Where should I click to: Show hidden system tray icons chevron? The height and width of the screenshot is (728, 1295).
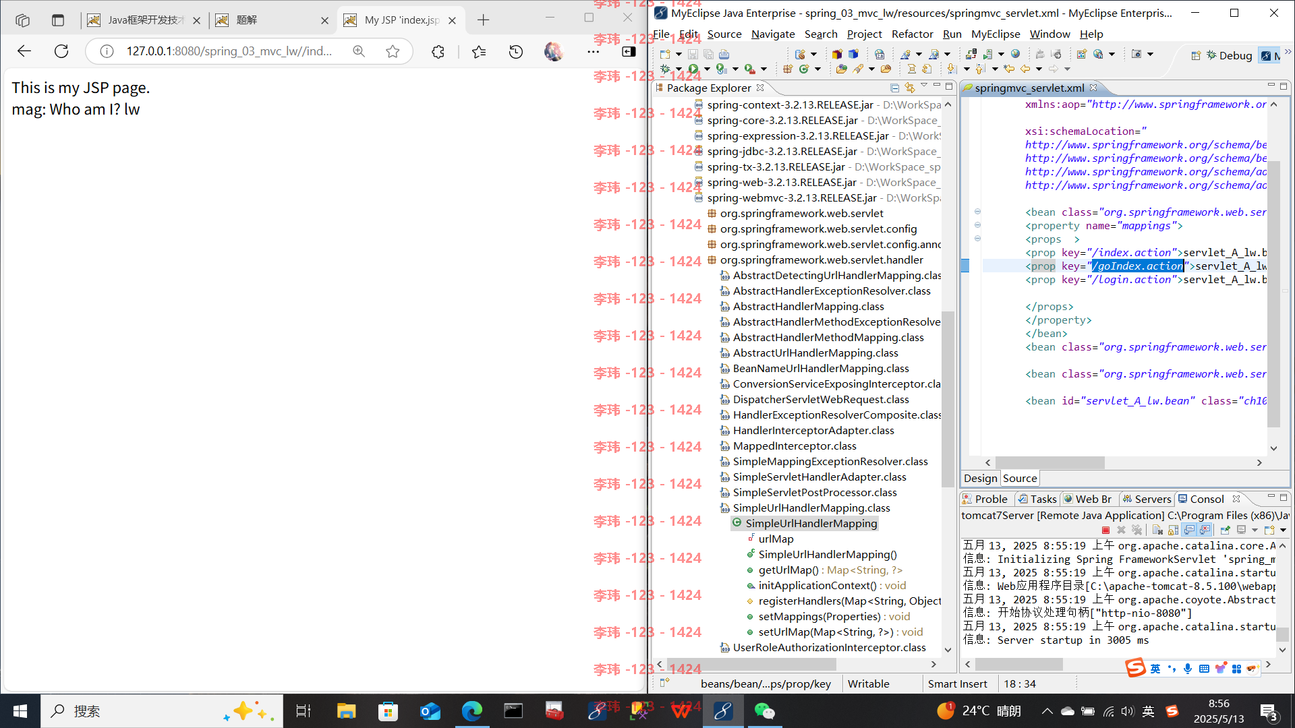pos(1047,711)
